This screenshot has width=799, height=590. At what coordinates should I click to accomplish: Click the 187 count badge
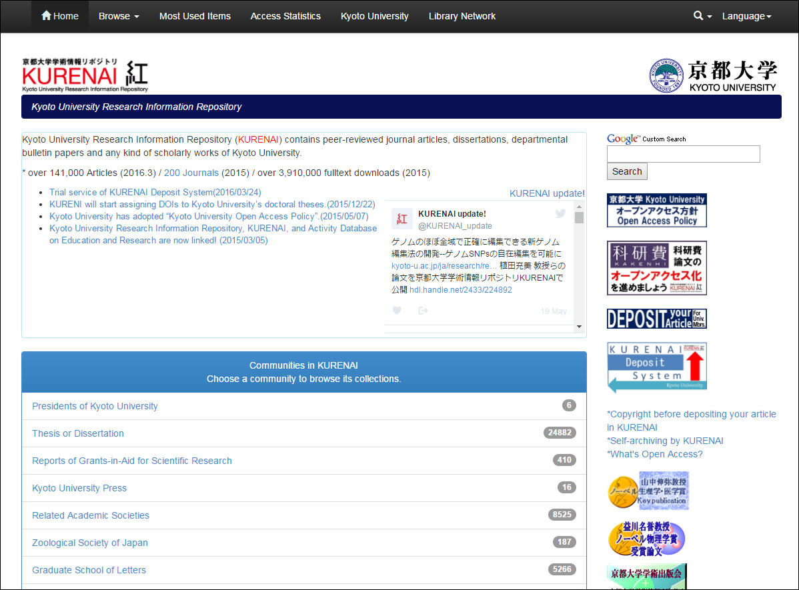tap(564, 542)
